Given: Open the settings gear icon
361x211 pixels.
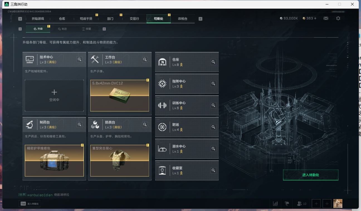Looking at the screenshot, I should click(x=338, y=18).
